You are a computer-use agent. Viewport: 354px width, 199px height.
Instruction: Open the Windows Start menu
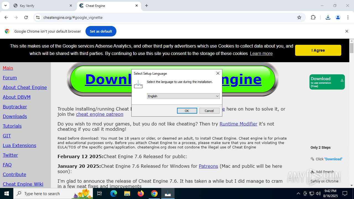pyautogui.click(x=7, y=193)
